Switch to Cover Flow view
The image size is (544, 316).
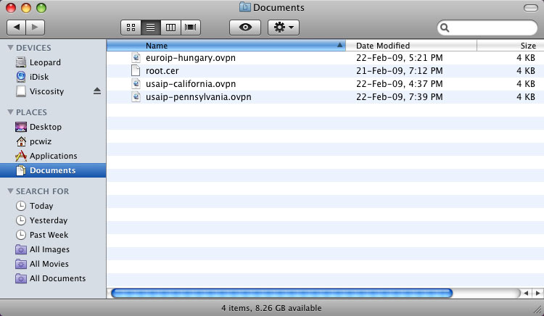coord(191,28)
